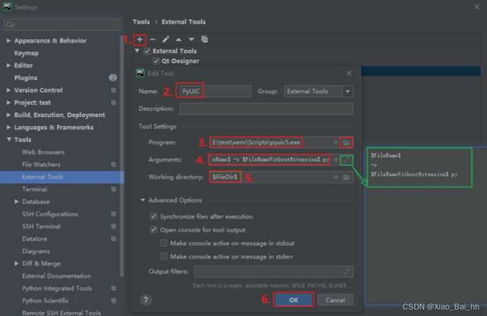Viewport: 487px width, 316px height.
Task: Toggle the Qt-Designer tool checkbox
Action: point(156,61)
